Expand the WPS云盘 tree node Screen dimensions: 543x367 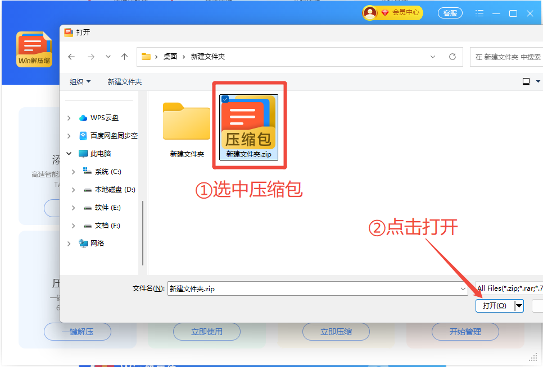69,118
